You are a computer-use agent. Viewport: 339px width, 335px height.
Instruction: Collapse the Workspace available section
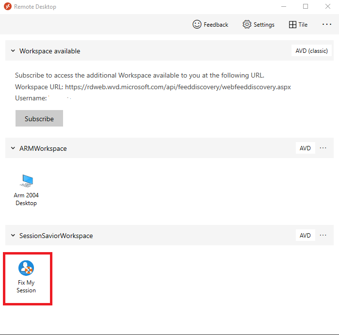13,51
